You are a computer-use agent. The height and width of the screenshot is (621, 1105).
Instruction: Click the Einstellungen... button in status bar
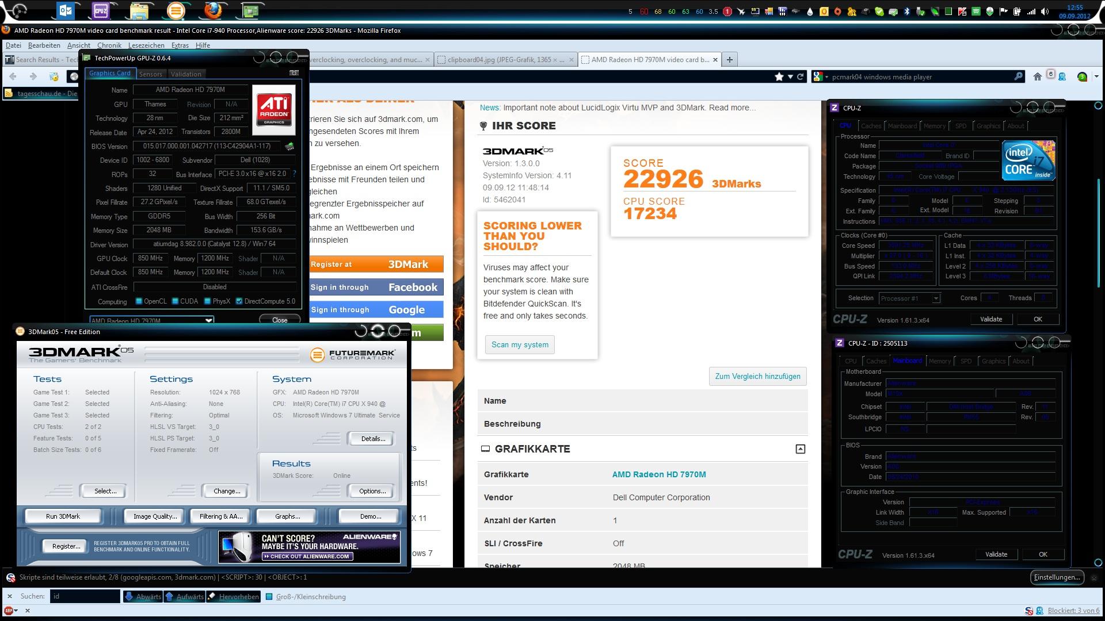coord(1057,577)
